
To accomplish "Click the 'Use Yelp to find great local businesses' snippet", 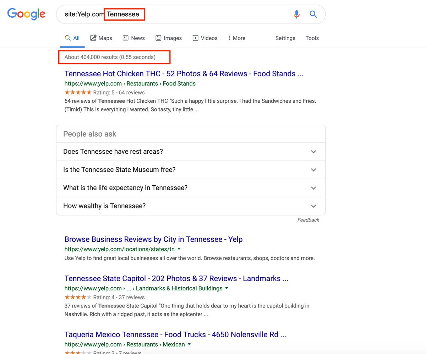I will pos(190,258).
